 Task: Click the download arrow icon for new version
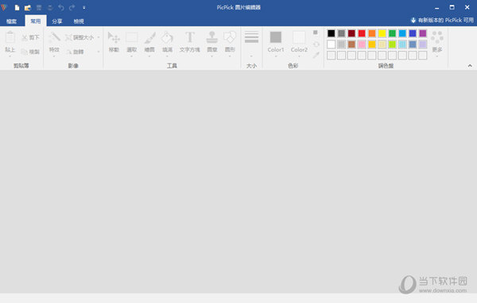tap(413, 21)
